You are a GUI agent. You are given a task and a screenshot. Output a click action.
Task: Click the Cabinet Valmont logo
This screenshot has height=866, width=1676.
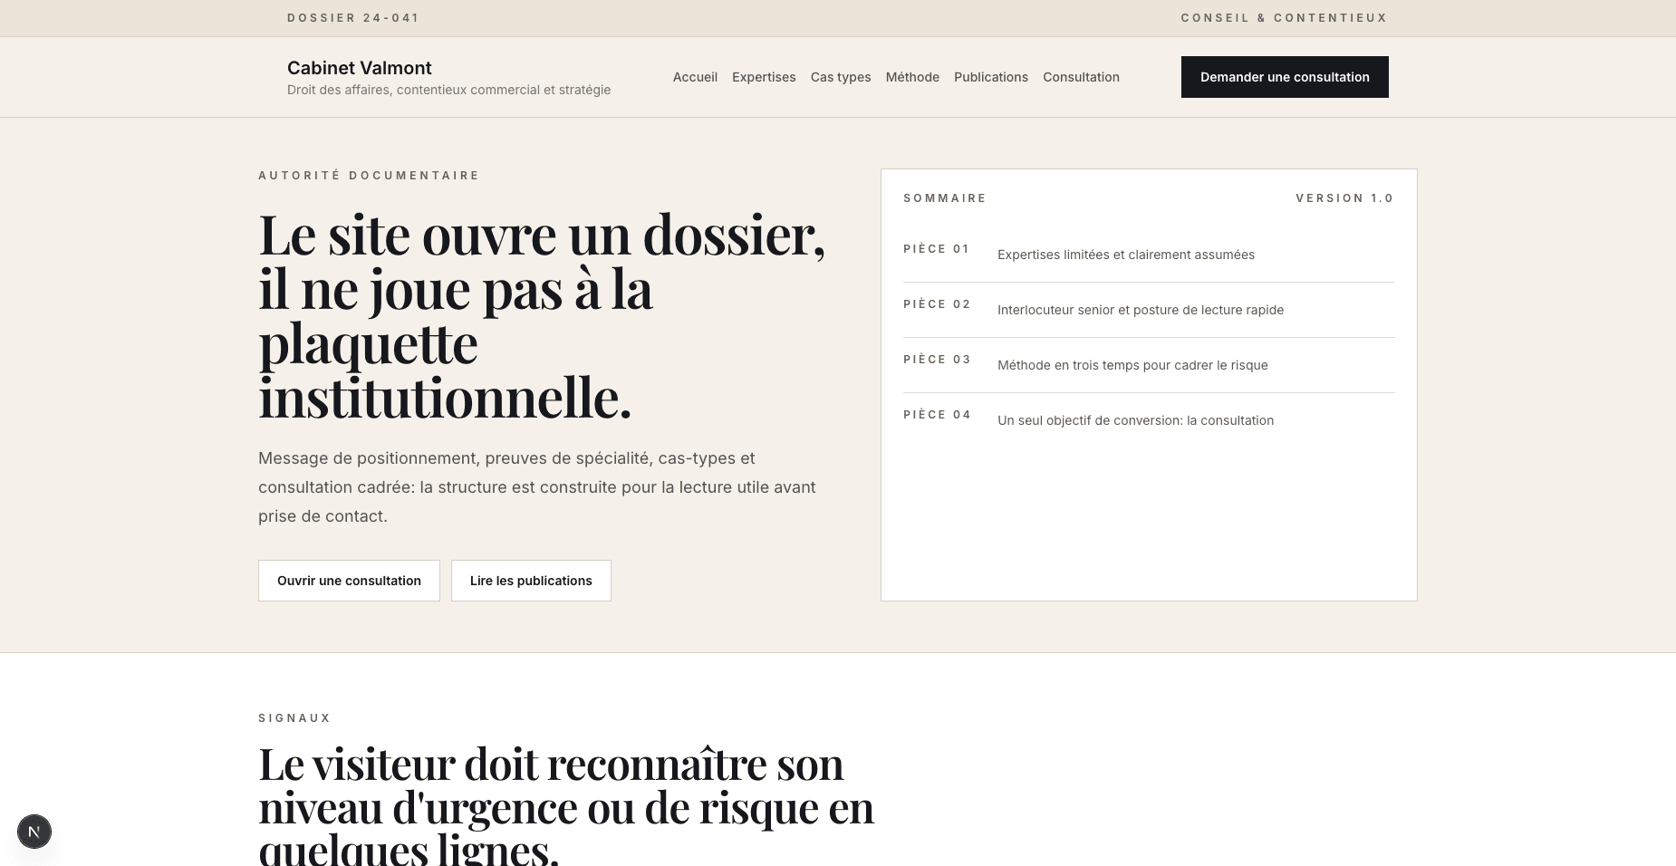tap(359, 68)
